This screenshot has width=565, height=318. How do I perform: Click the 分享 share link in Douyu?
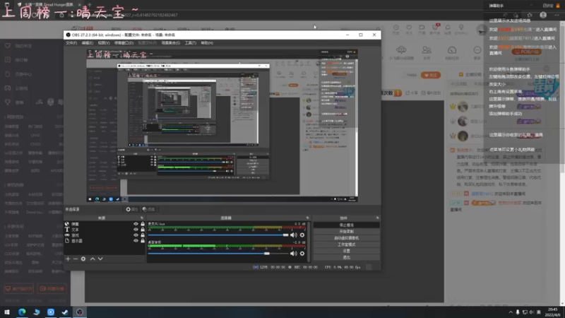(412, 93)
